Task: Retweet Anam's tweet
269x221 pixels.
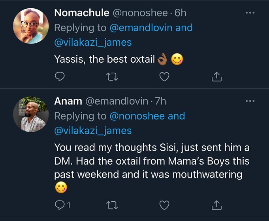Action: [x=113, y=205]
